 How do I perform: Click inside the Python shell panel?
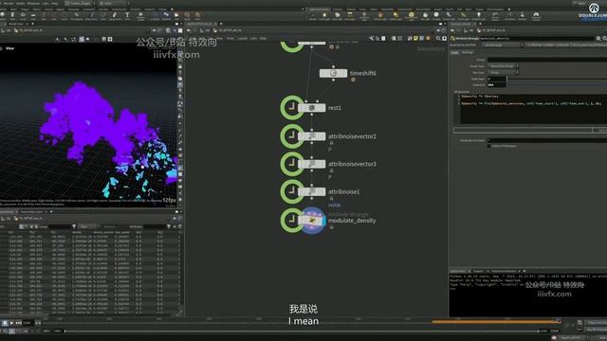coord(527,295)
